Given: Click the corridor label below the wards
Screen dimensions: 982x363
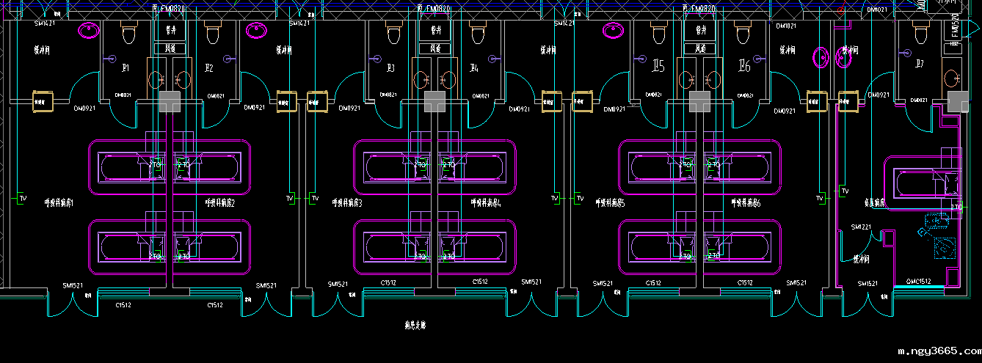Looking at the screenshot, I should click(x=415, y=323).
